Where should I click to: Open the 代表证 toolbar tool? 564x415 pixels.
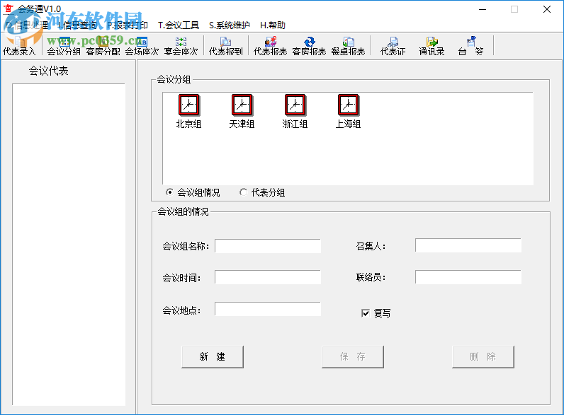[393, 45]
